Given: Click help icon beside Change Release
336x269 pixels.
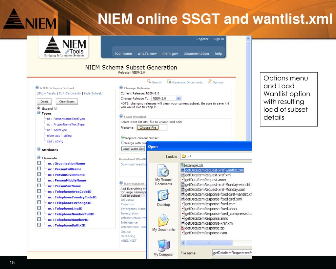Looking at the screenshot, I should (121, 87).
